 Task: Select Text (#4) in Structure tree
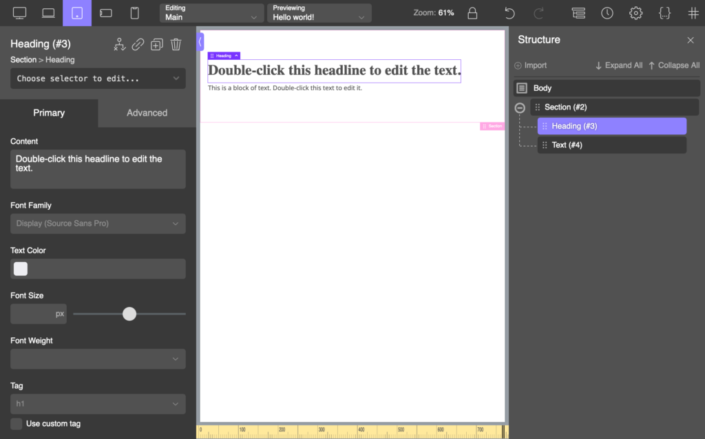tap(612, 144)
